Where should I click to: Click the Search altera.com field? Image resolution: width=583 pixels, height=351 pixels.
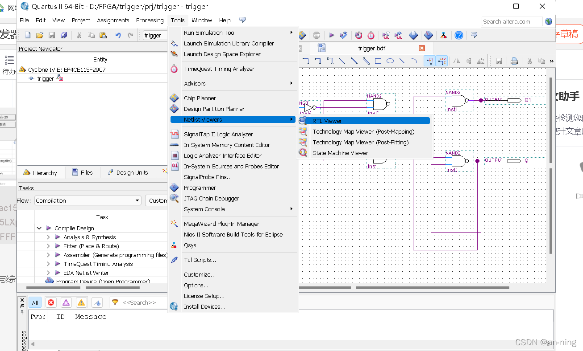512,21
